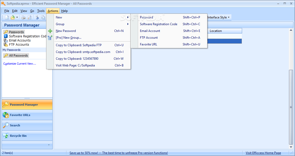Screen dimensions: 295x156
Task: Click the New blank document toolbar icon
Action: tap(7, 18)
